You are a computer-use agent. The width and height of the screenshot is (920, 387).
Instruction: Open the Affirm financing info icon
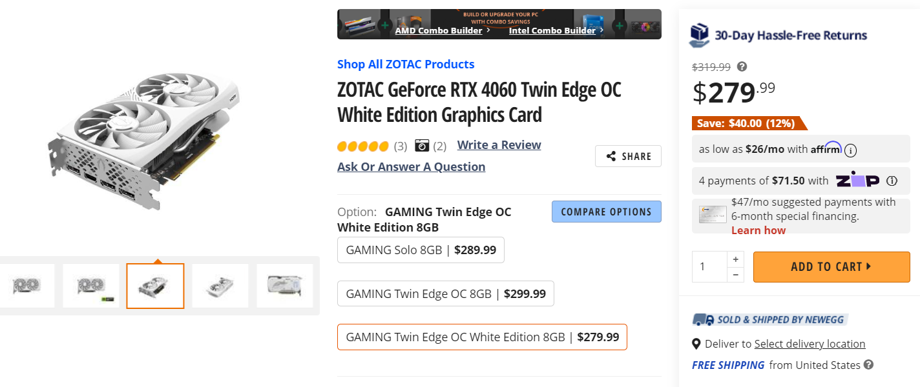(850, 149)
